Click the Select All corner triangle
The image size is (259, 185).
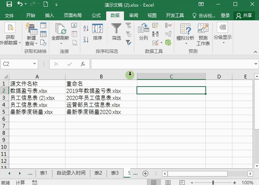click(6, 77)
